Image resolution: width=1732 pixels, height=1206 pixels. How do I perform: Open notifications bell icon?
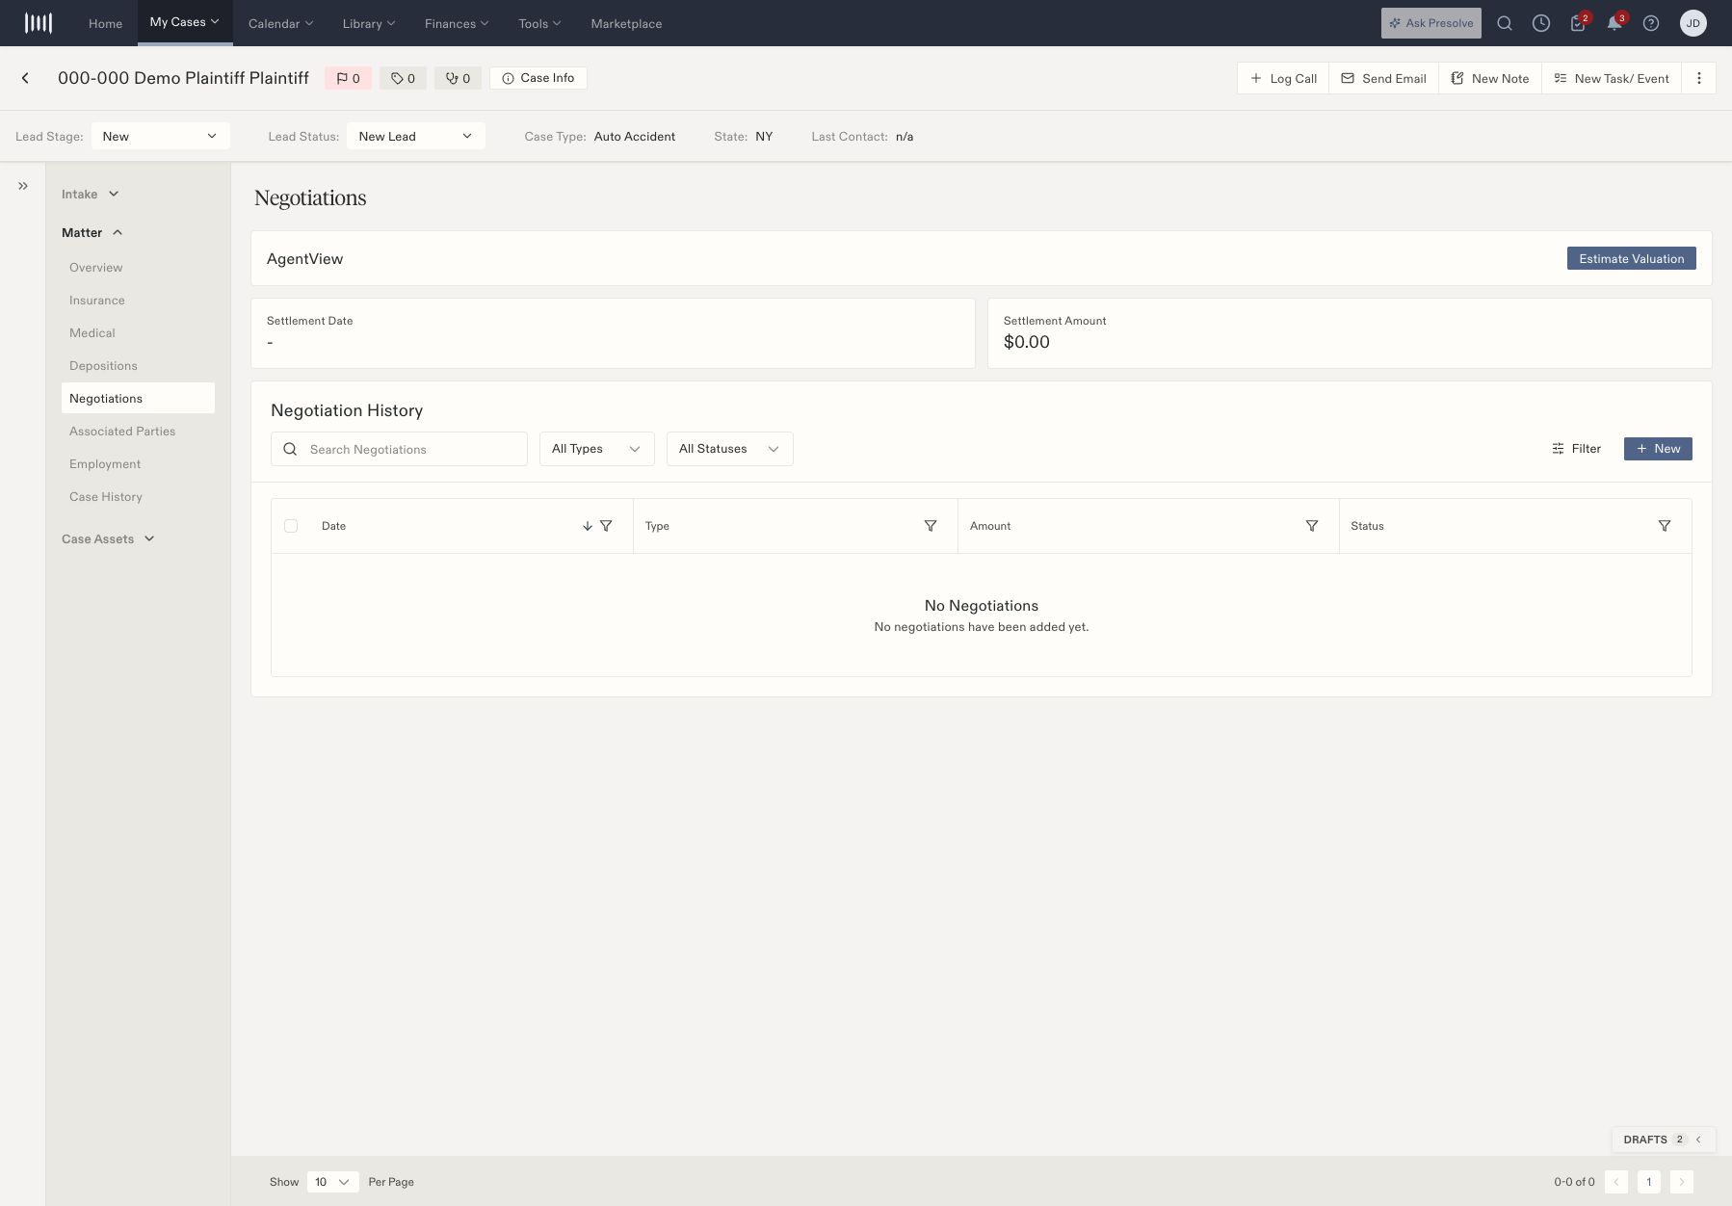pos(1614,23)
